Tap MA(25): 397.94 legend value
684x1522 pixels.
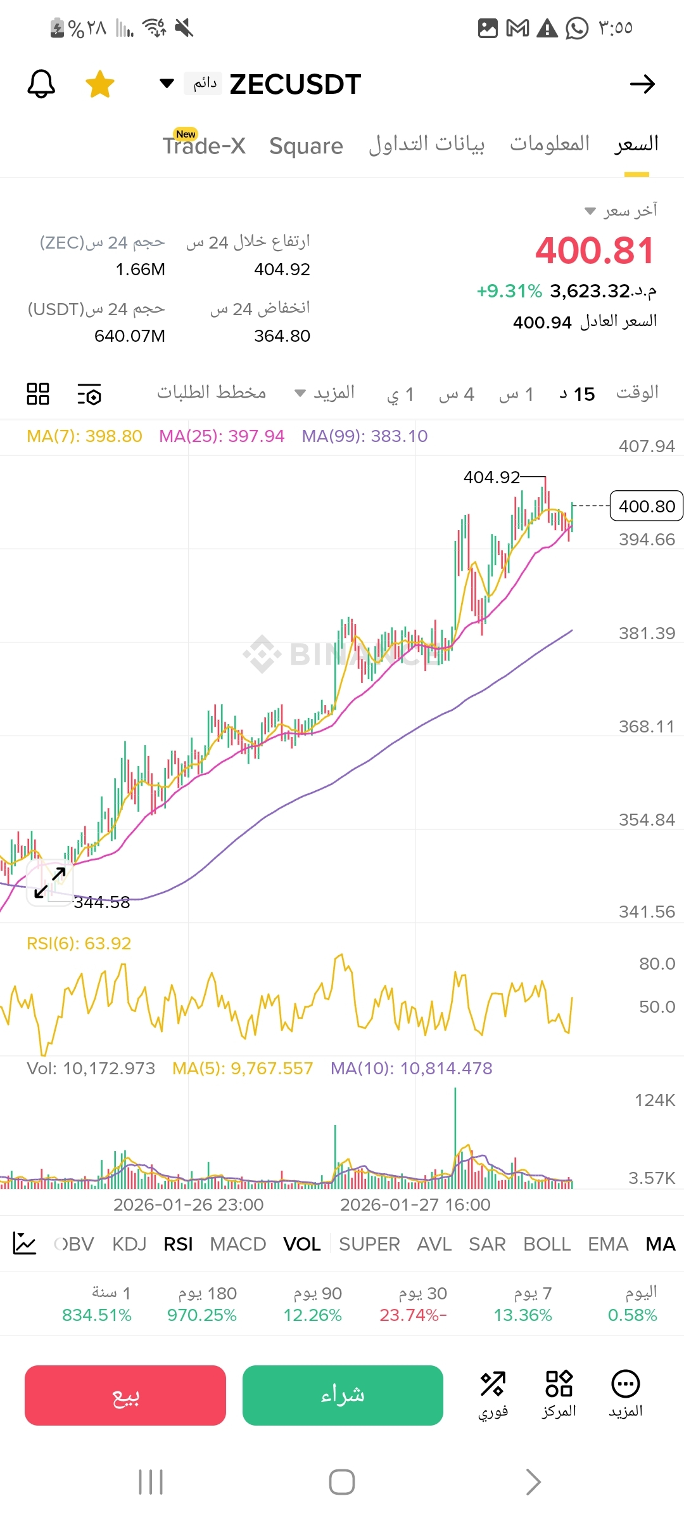click(222, 436)
